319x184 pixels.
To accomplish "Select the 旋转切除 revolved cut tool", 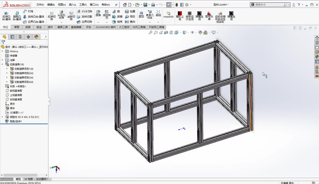I will pos(71,16).
